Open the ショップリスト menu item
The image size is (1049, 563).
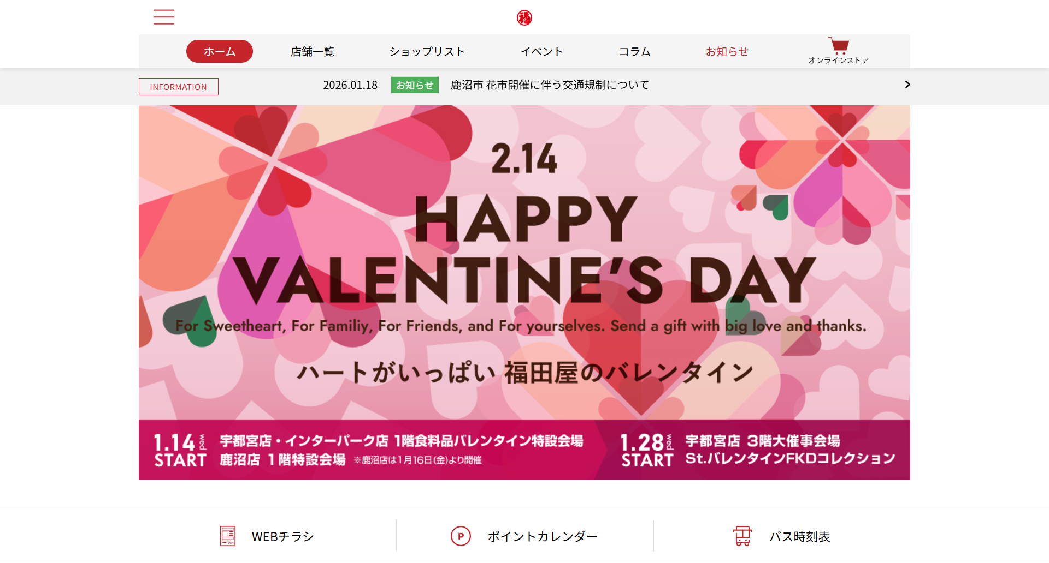coord(427,51)
